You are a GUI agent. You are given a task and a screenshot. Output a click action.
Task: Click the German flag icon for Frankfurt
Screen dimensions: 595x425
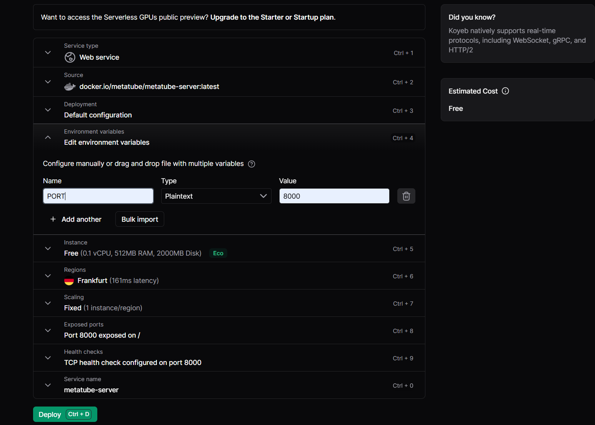point(69,281)
